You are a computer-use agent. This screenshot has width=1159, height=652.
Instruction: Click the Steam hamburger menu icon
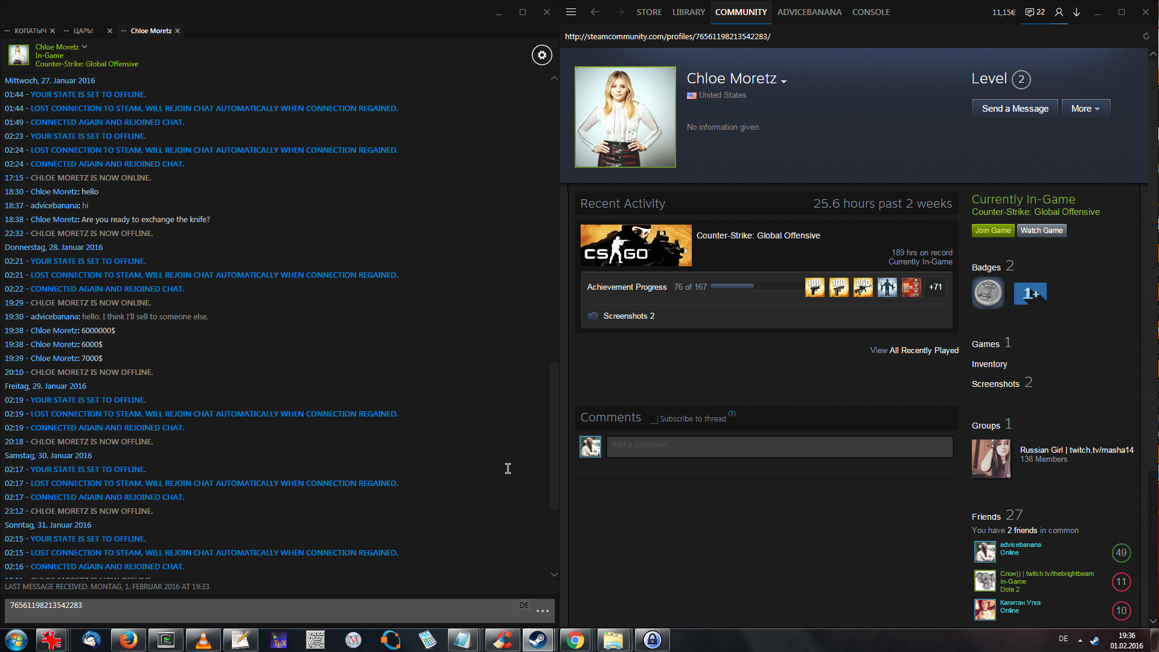[571, 12]
